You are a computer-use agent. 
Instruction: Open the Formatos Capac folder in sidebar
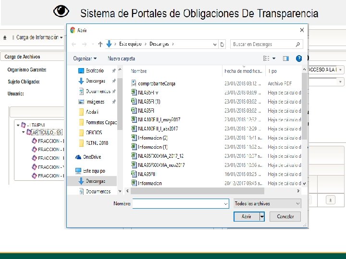pos(101,122)
